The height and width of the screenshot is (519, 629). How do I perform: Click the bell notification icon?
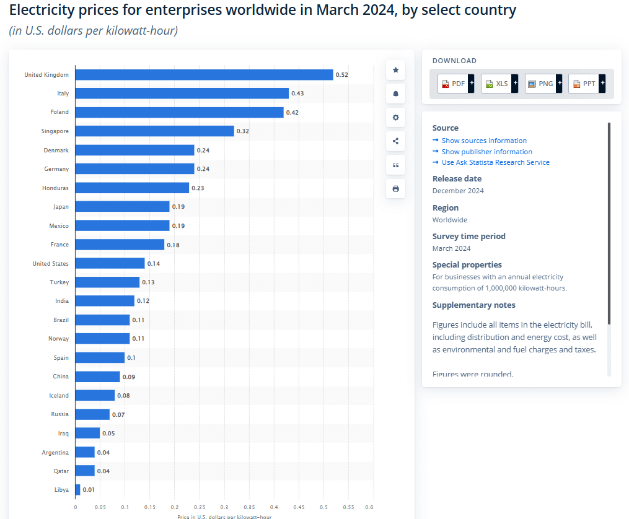coord(395,94)
